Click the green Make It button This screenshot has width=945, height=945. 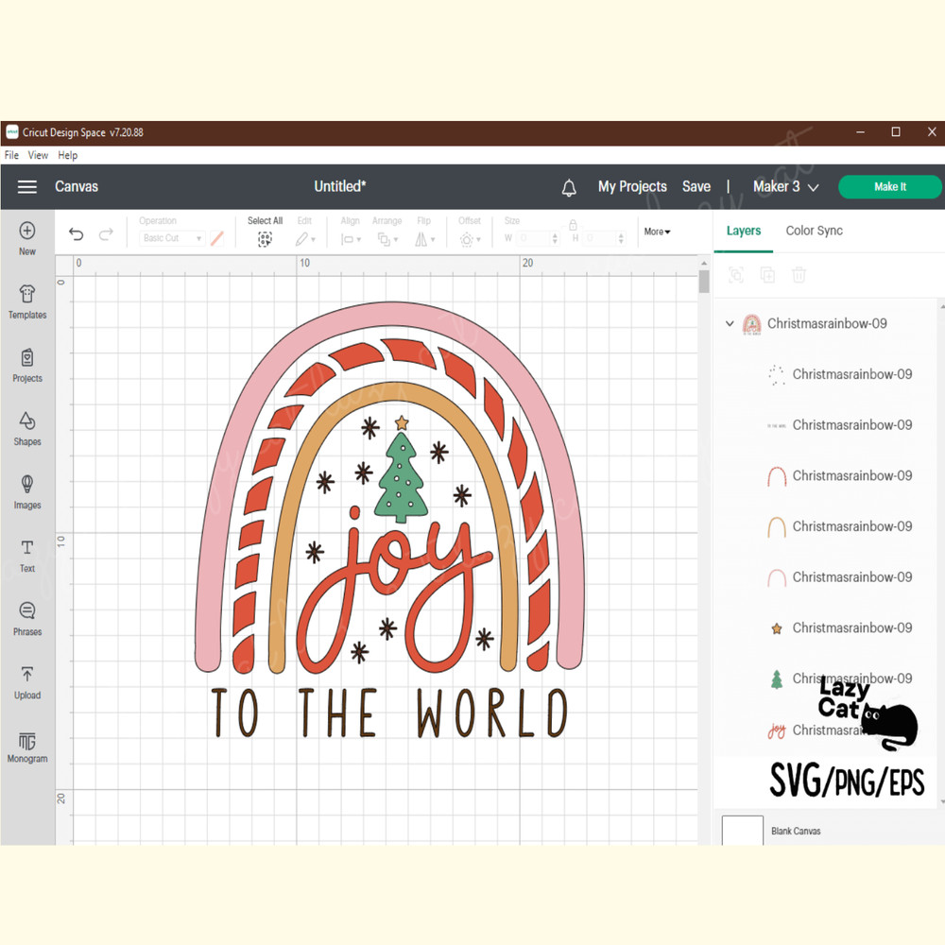click(x=889, y=187)
